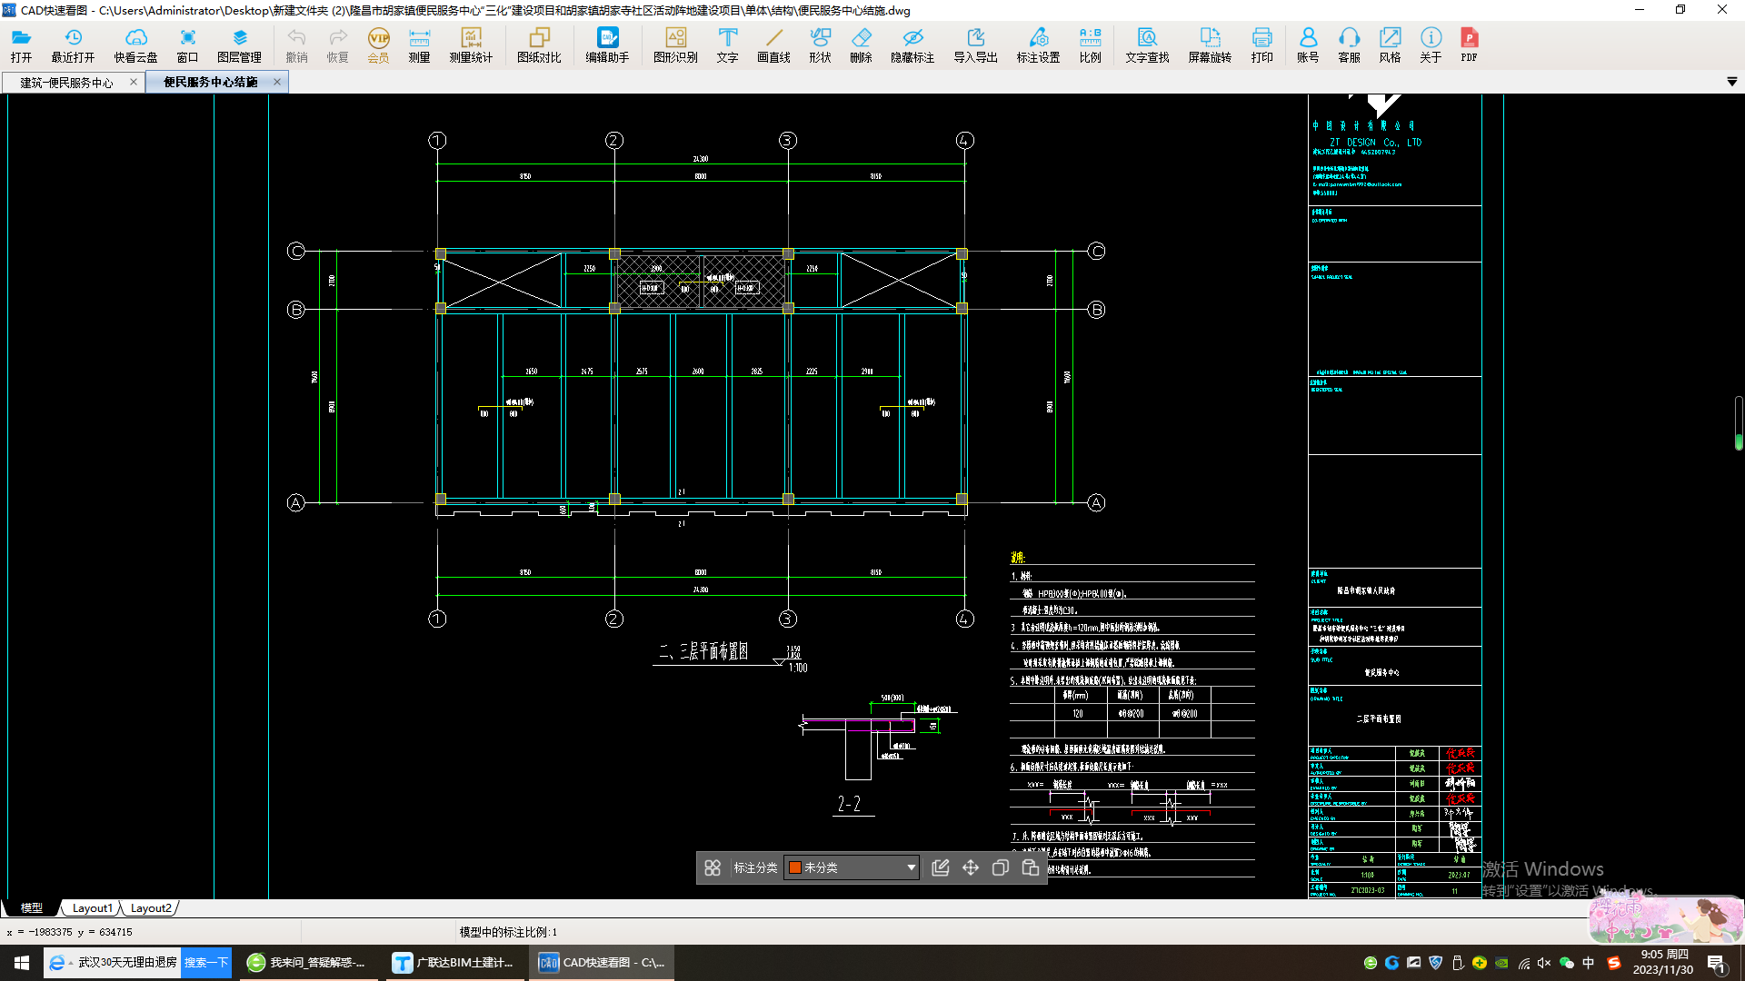Viewport: 1745px width, 981px height.
Task: Expand the document tab list arrow
Action: click(x=1731, y=82)
